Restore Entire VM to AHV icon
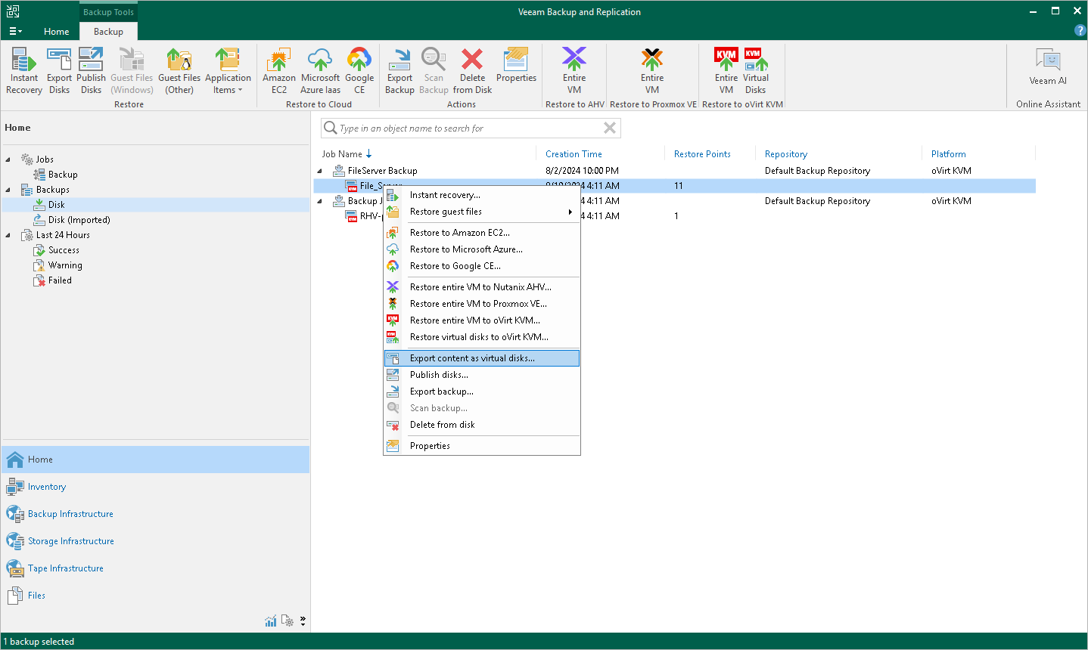 pyautogui.click(x=574, y=70)
